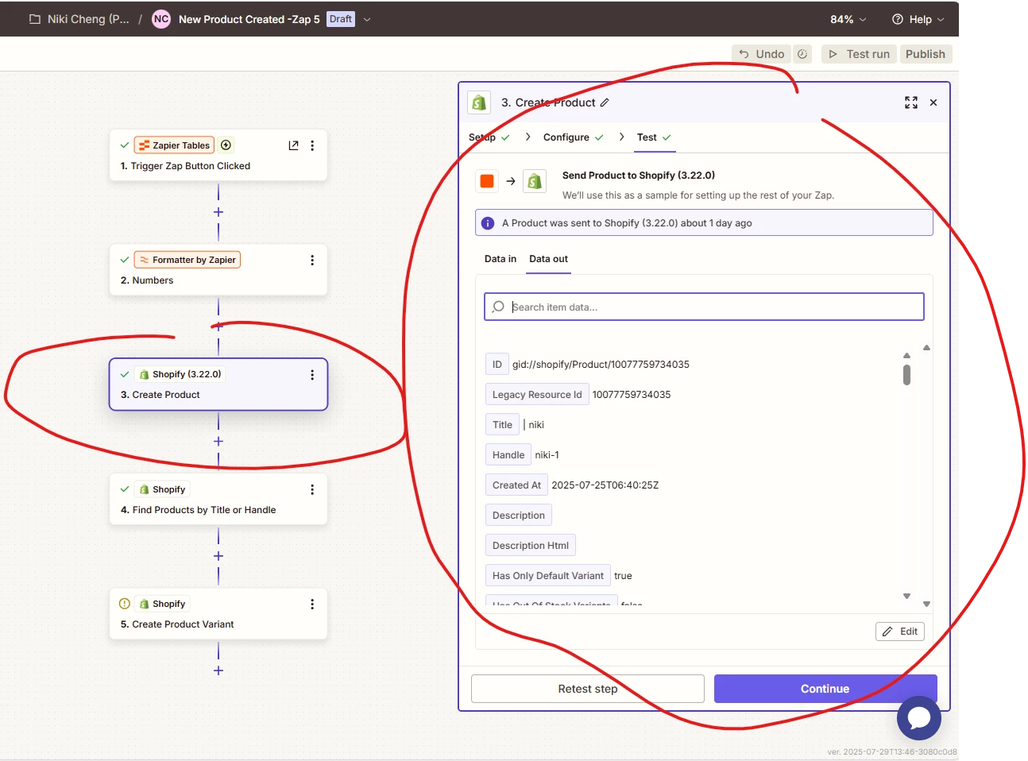Click the Shopify (3.22.0) badge on step 3
1028x761 pixels.
click(x=180, y=374)
